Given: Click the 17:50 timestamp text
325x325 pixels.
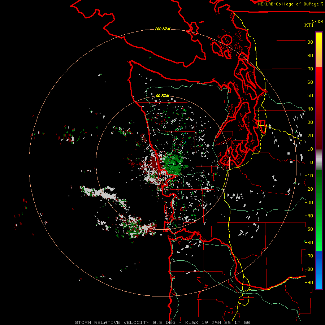Looking at the screenshot, I should pyautogui.click(x=243, y=322).
